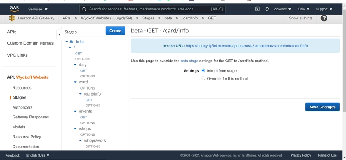This screenshot has width=346, height=160.
Task: Select OPTIONS under /card/info
Action: (93, 106)
